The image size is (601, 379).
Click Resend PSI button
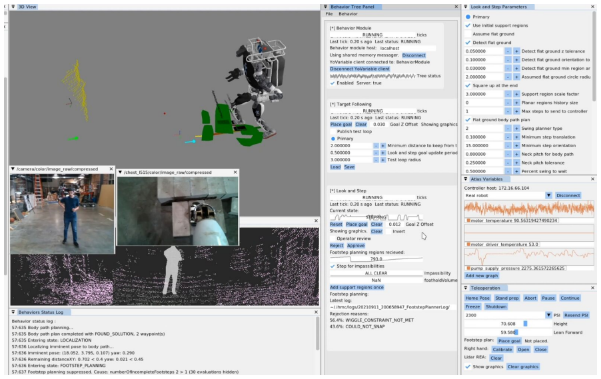(x=576, y=315)
